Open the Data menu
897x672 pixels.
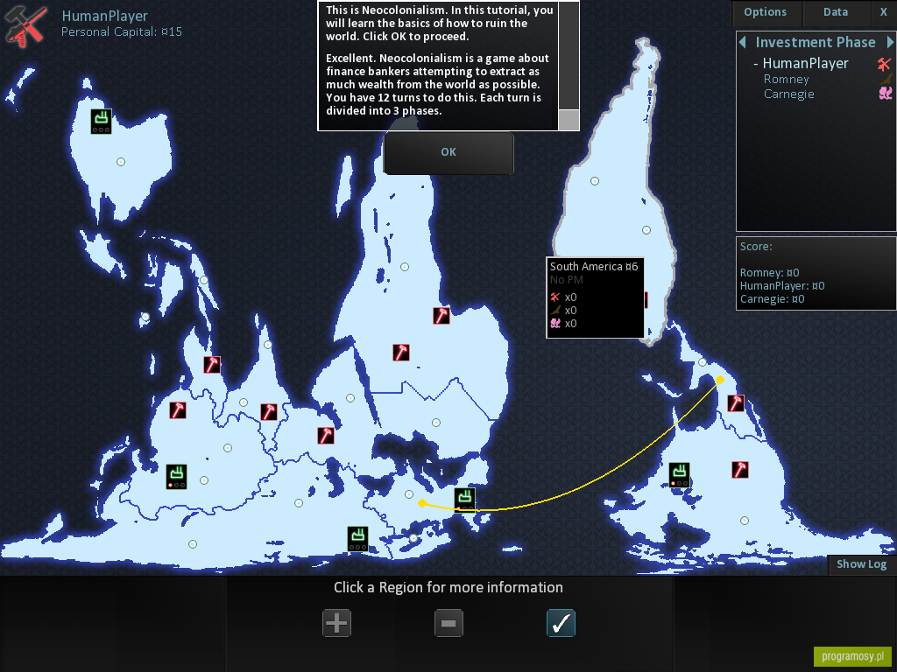[835, 12]
